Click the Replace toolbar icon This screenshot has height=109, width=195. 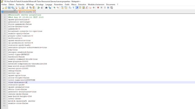[x=50, y=8]
